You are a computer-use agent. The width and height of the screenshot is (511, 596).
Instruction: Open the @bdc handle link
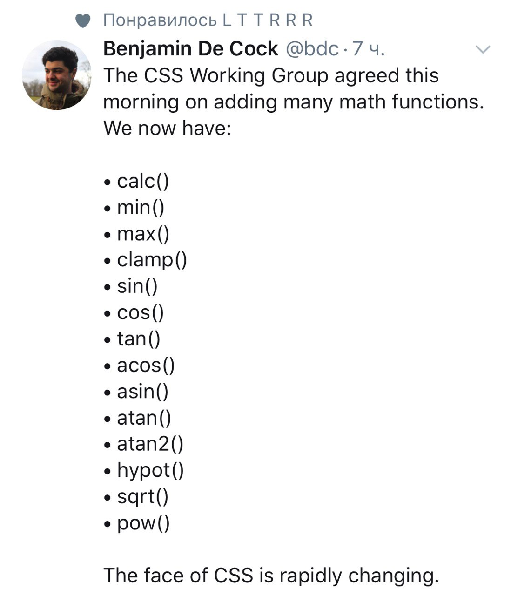pos(312,48)
